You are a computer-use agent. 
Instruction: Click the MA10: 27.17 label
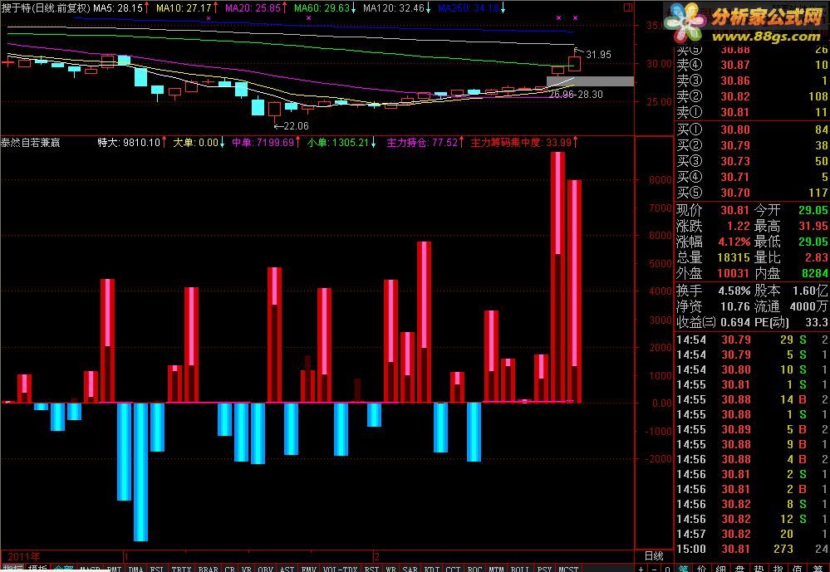(x=184, y=8)
